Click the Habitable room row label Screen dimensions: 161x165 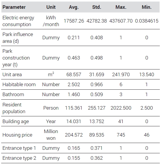(19, 85)
